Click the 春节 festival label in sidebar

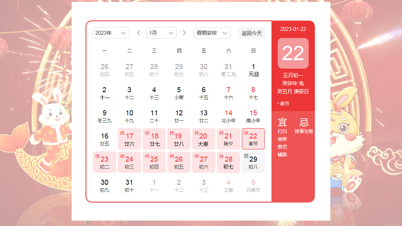pos(284,104)
